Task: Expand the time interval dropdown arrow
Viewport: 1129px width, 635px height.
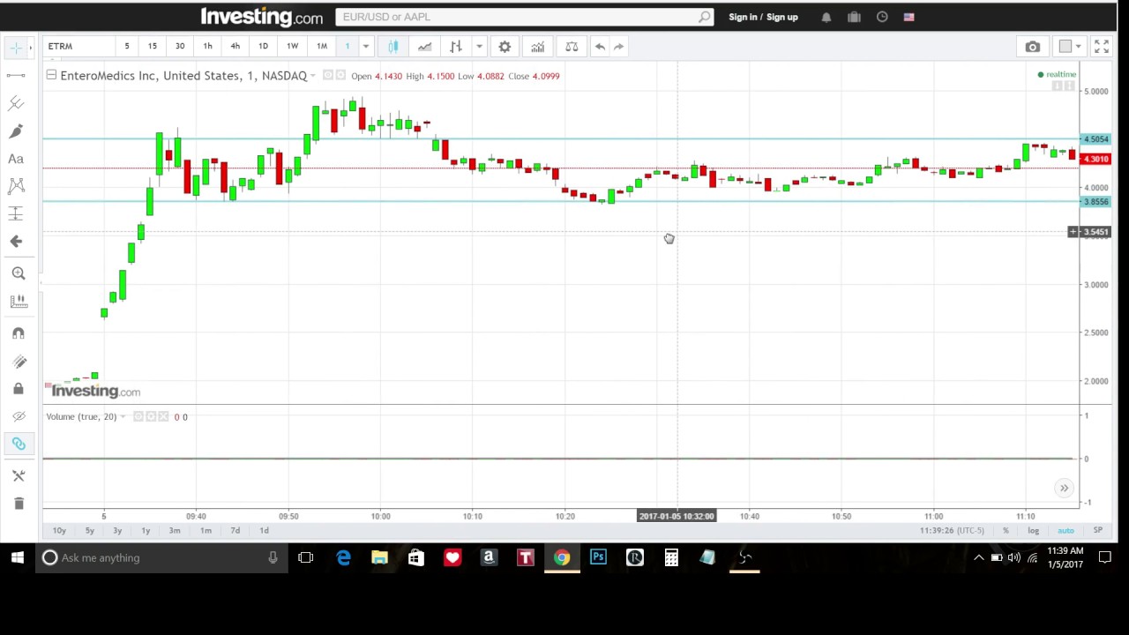Action: tap(366, 46)
